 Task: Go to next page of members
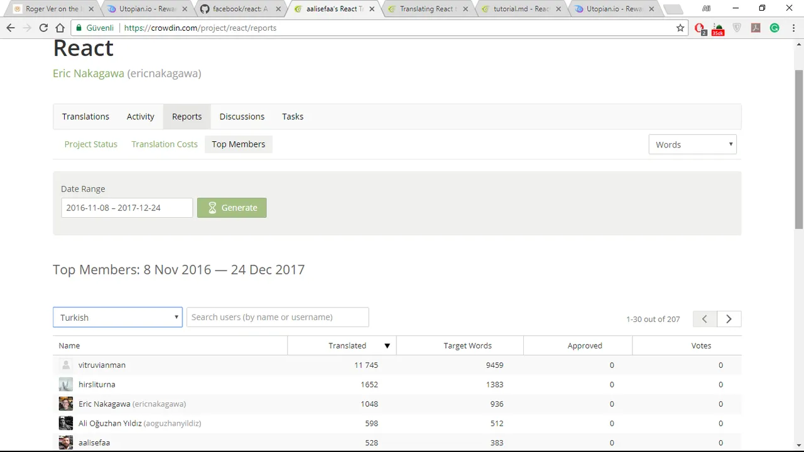[x=729, y=319]
